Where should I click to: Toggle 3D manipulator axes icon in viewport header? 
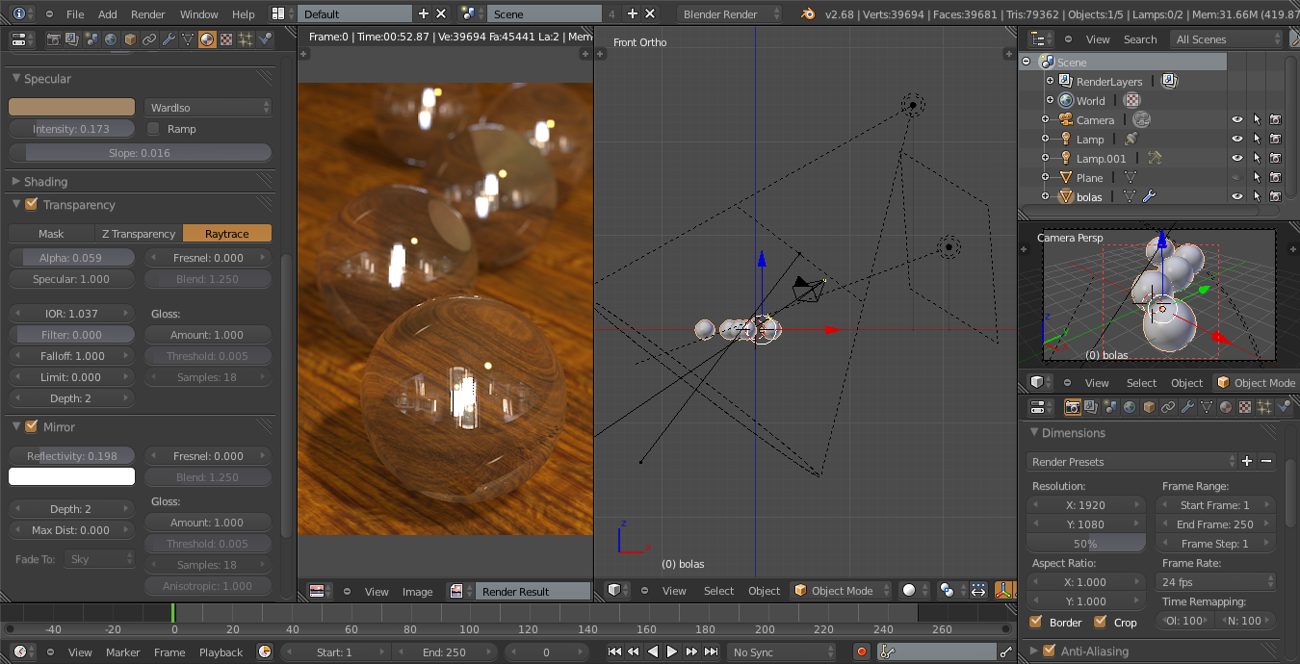click(1004, 590)
